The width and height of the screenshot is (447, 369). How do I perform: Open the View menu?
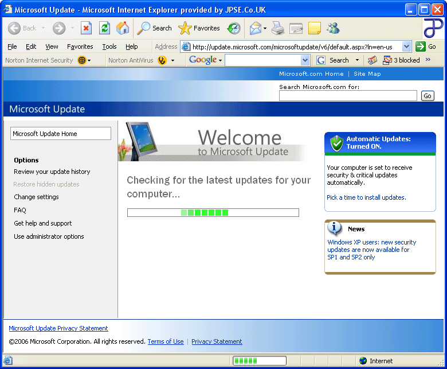pos(52,46)
